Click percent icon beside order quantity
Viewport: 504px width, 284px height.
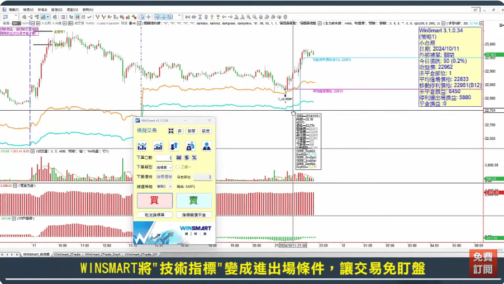coord(194,158)
